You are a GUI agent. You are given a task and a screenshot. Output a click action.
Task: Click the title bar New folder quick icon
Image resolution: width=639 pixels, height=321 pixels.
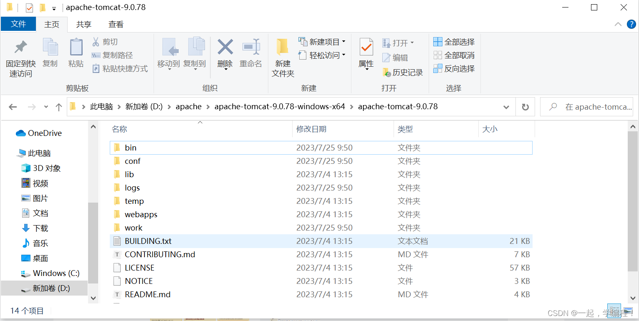pos(42,8)
